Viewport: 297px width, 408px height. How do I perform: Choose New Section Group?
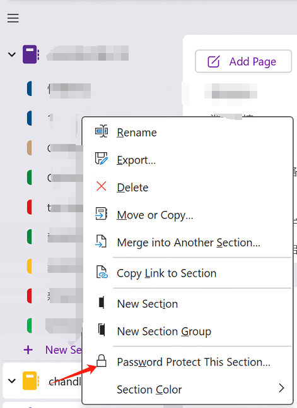[x=187, y=331]
